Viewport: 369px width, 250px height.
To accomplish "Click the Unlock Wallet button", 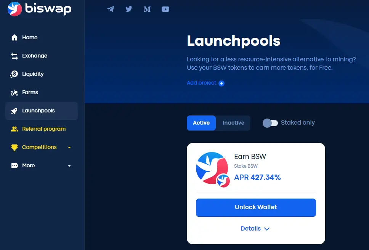I will pyautogui.click(x=256, y=207).
